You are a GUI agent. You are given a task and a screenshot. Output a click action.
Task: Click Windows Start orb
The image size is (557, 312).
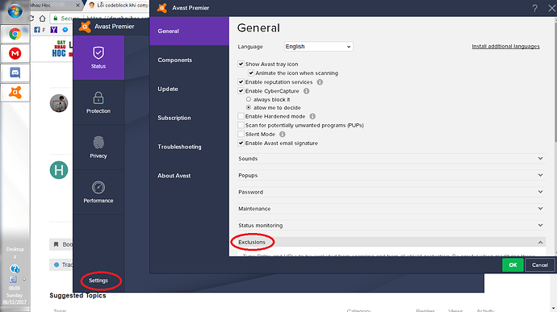(x=15, y=11)
